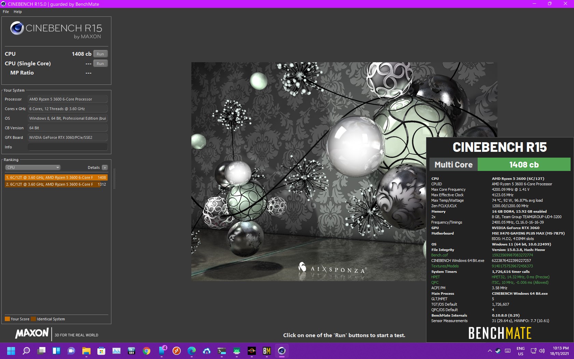
Task: Open the volume control in the tray
Action: pos(542,351)
